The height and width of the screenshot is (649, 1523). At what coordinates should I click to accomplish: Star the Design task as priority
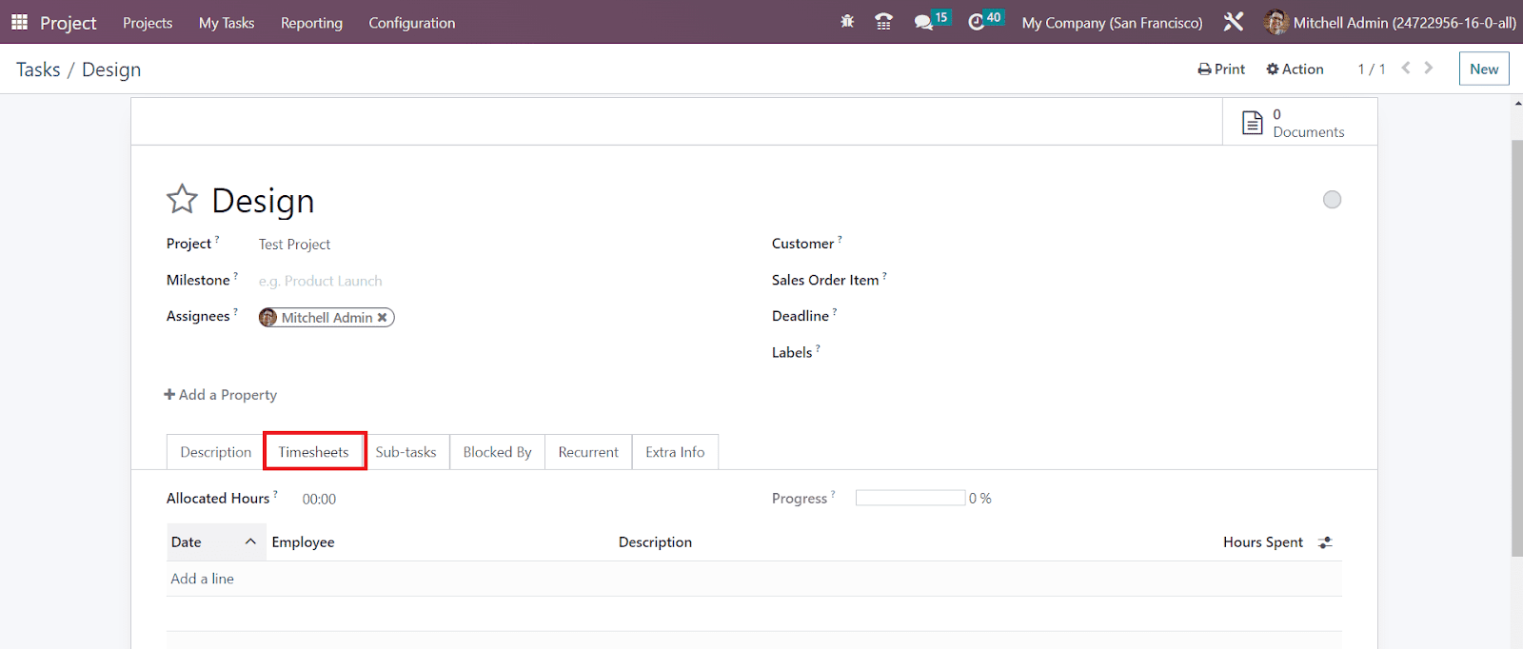pos(182,200)
